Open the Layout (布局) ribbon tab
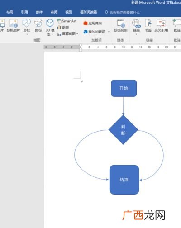181x228 pixels. coord(10,12)
